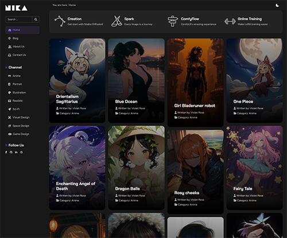Select the Anime channel icon
Viewport: 287px width, 238px height.
pos(9,76)
